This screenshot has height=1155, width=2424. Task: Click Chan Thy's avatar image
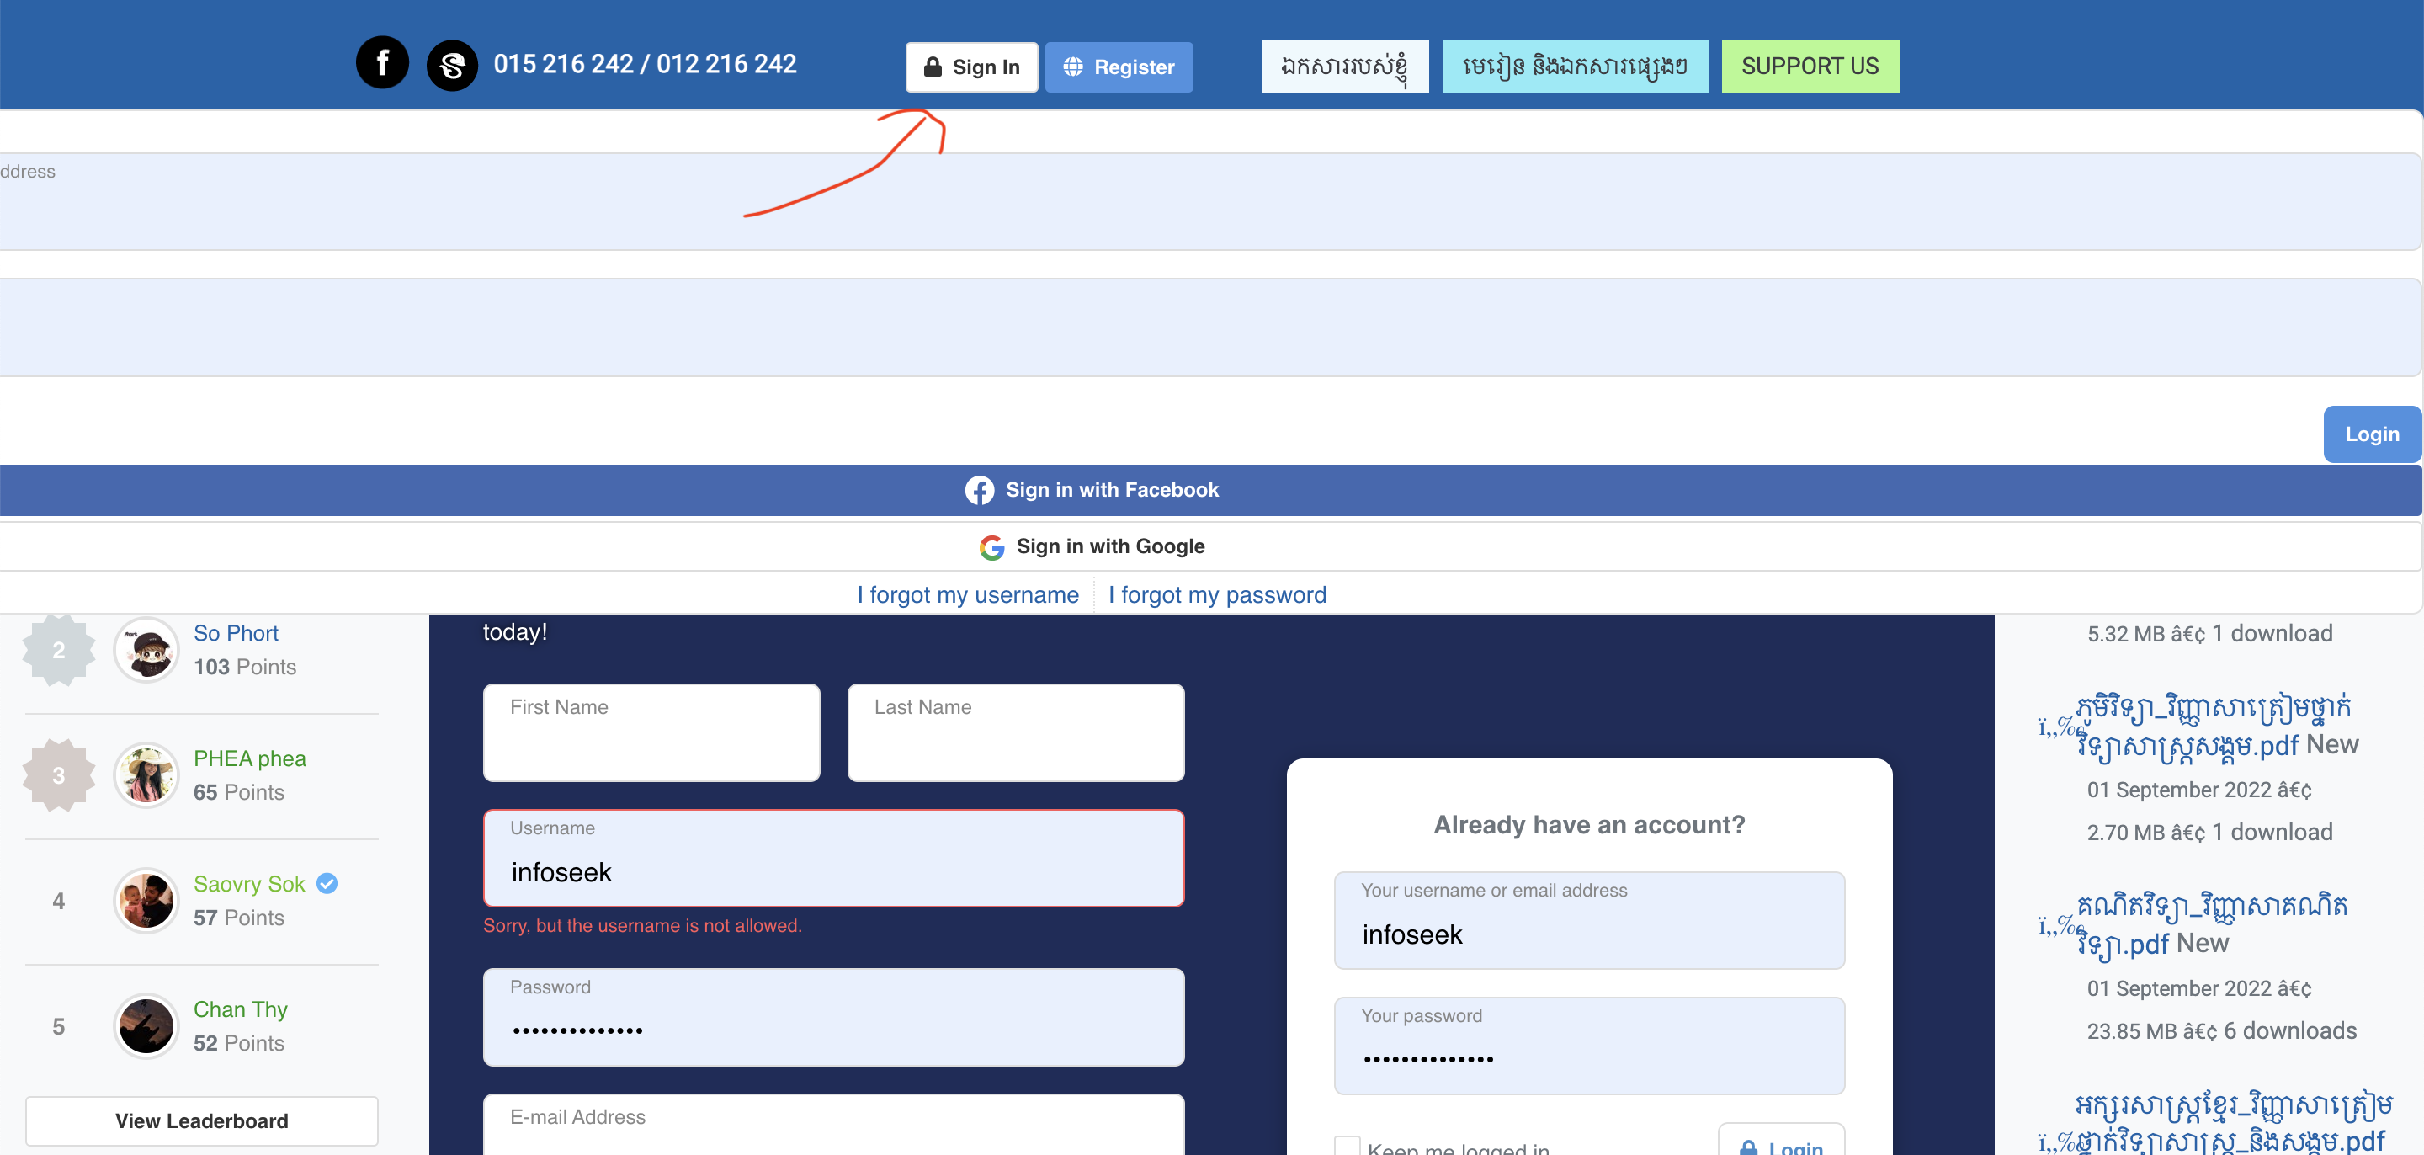coord(146,1025)
